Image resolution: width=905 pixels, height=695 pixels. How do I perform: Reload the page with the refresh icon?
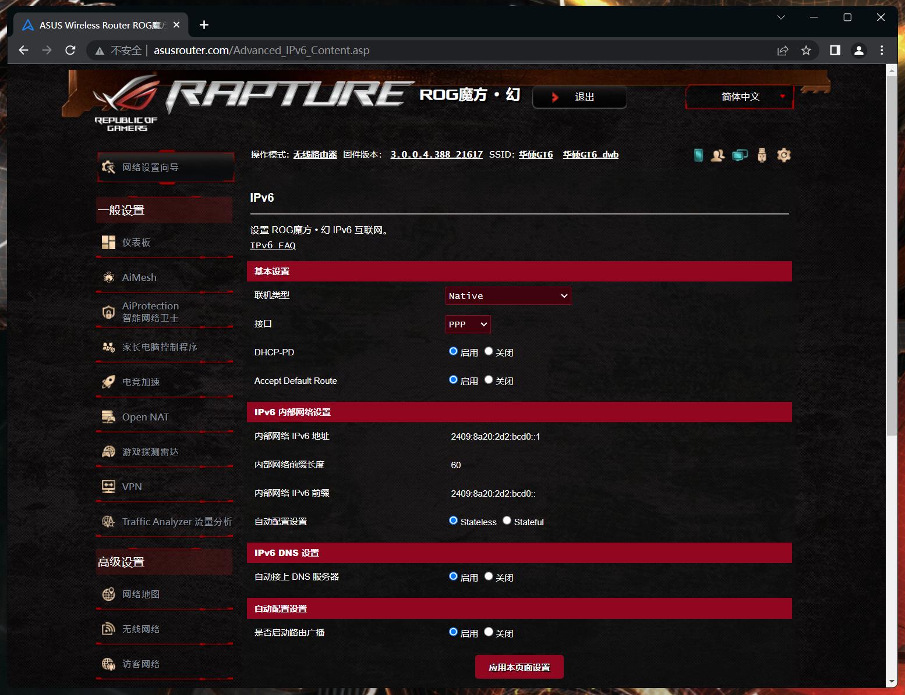pyautogui.click(x=70, y=51)
